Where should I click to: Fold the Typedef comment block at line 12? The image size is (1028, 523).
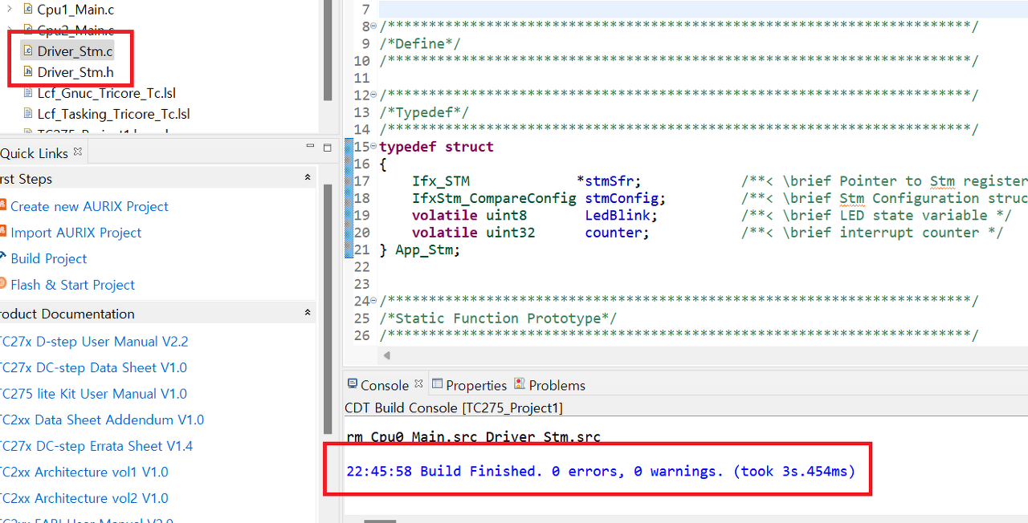(374, 95)
